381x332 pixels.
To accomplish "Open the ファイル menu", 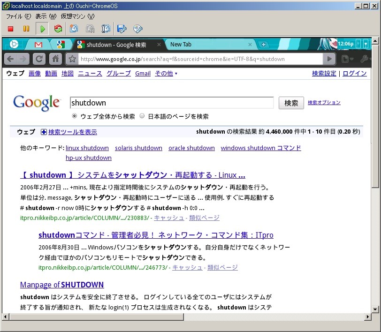I will pyautogui.click(x=18, y=16).
